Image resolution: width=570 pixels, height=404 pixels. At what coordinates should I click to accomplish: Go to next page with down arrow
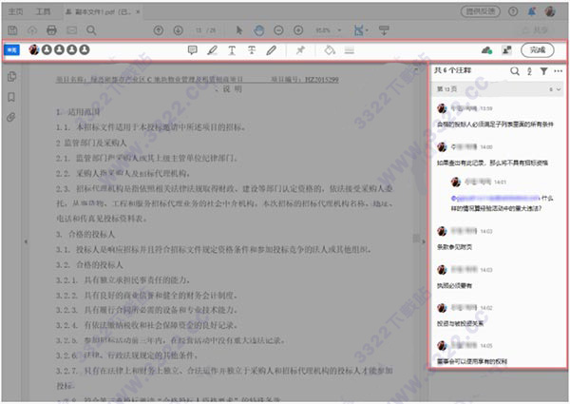point(178,30)
